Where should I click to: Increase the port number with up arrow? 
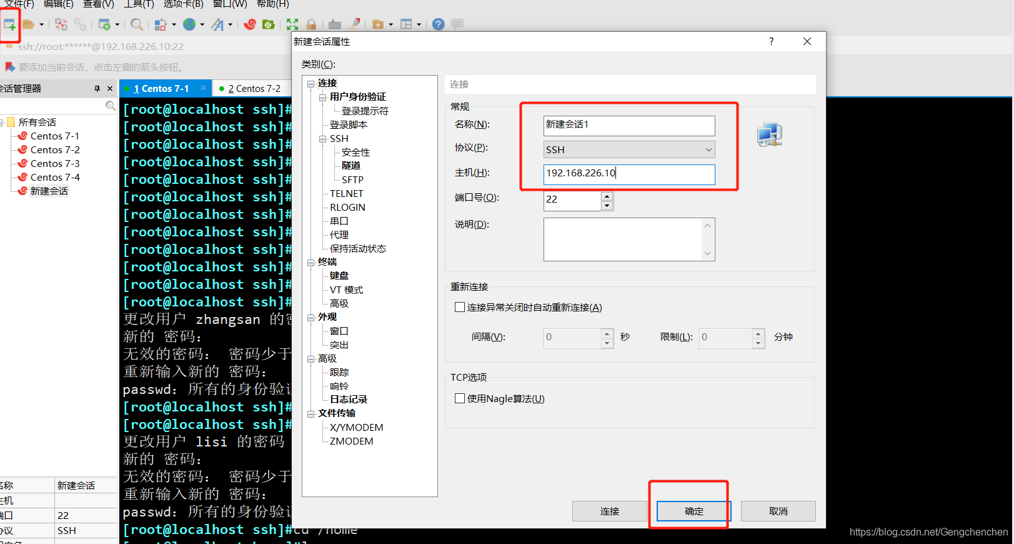(x=607, y=196)
